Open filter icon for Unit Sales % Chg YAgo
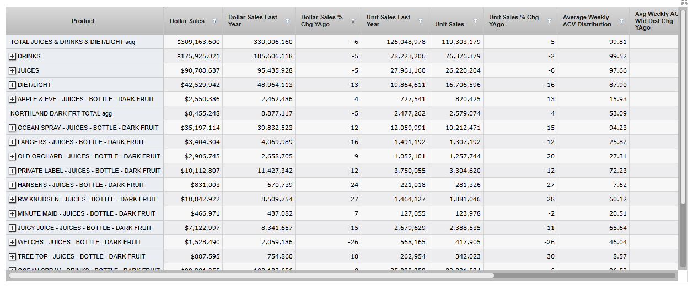The image size is (693, 286). (549, 21)
